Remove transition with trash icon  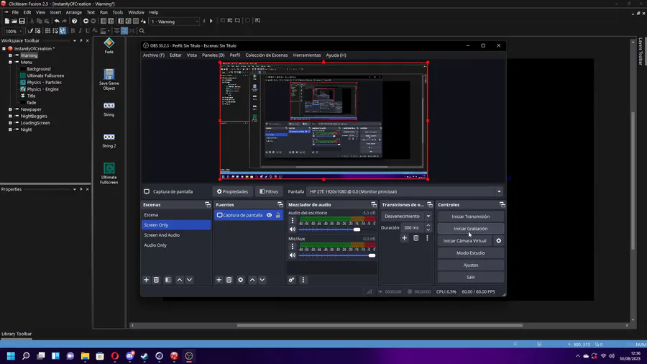416,238
